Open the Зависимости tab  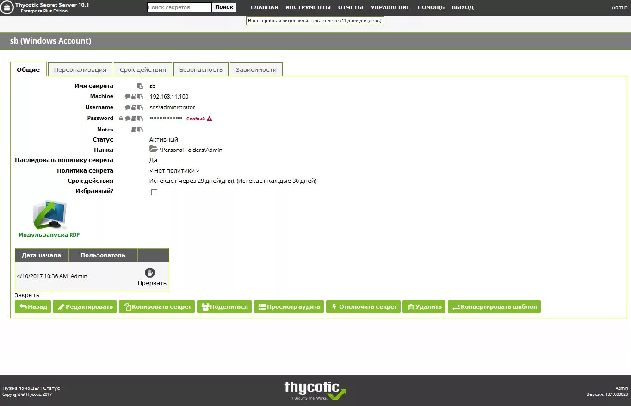point(256,69)
